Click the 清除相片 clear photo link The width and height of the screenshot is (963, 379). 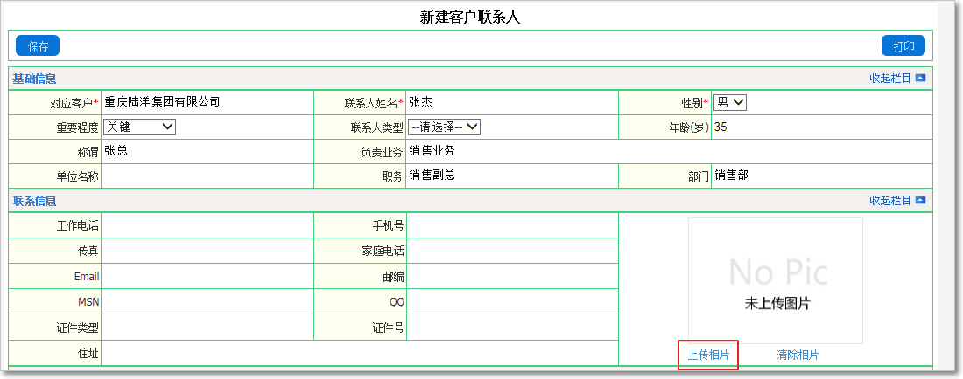point(798,355)
